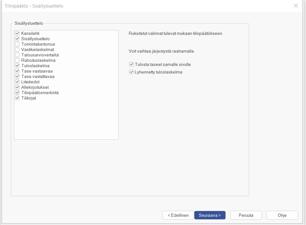Enable Rahoituslaskelma in the list
The image size is (306, 225).
coord(17,60)
